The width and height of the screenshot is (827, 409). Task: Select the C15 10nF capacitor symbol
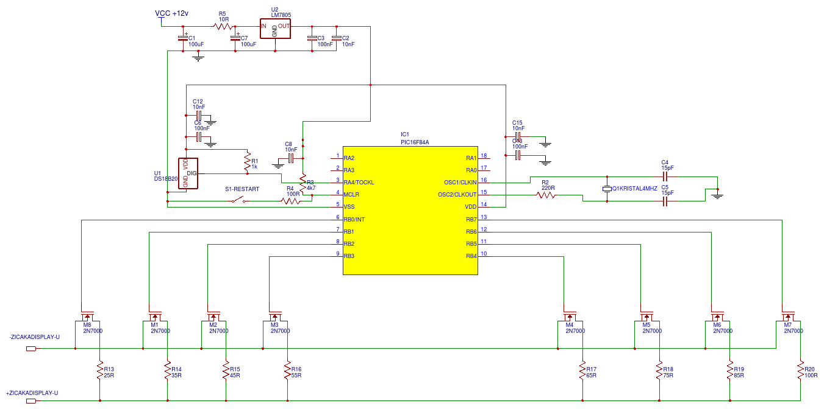tap(518, 136)
